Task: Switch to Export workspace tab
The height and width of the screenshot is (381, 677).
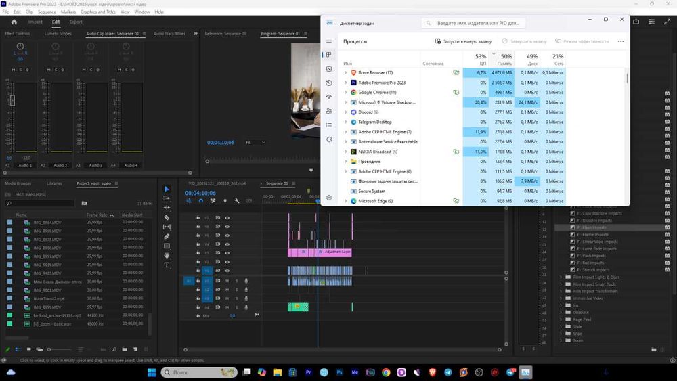Action: click(76, 22)
